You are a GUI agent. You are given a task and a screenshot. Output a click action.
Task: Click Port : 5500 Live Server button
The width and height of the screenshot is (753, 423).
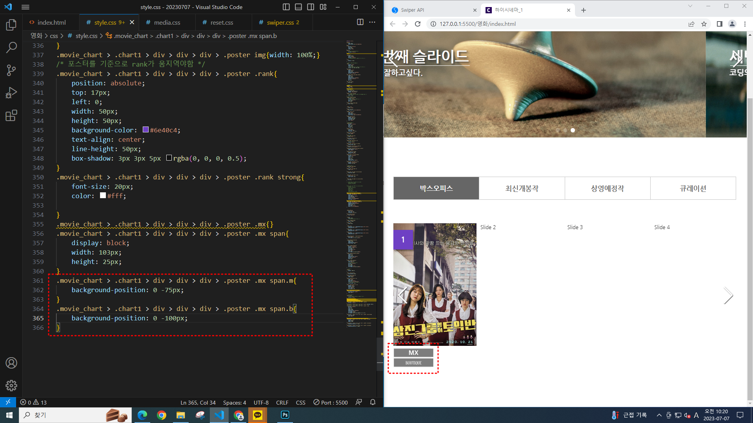tap(331, 402)
